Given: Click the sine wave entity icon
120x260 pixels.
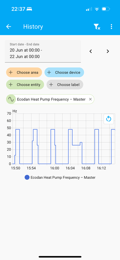Looking at the screenshot, I should (x=11, y=99).
